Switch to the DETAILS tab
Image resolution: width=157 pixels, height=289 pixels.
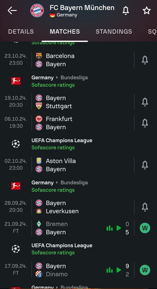click(x=21, y=32)
